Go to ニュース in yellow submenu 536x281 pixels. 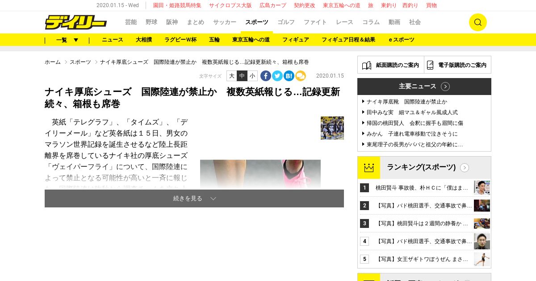(113, 40)
